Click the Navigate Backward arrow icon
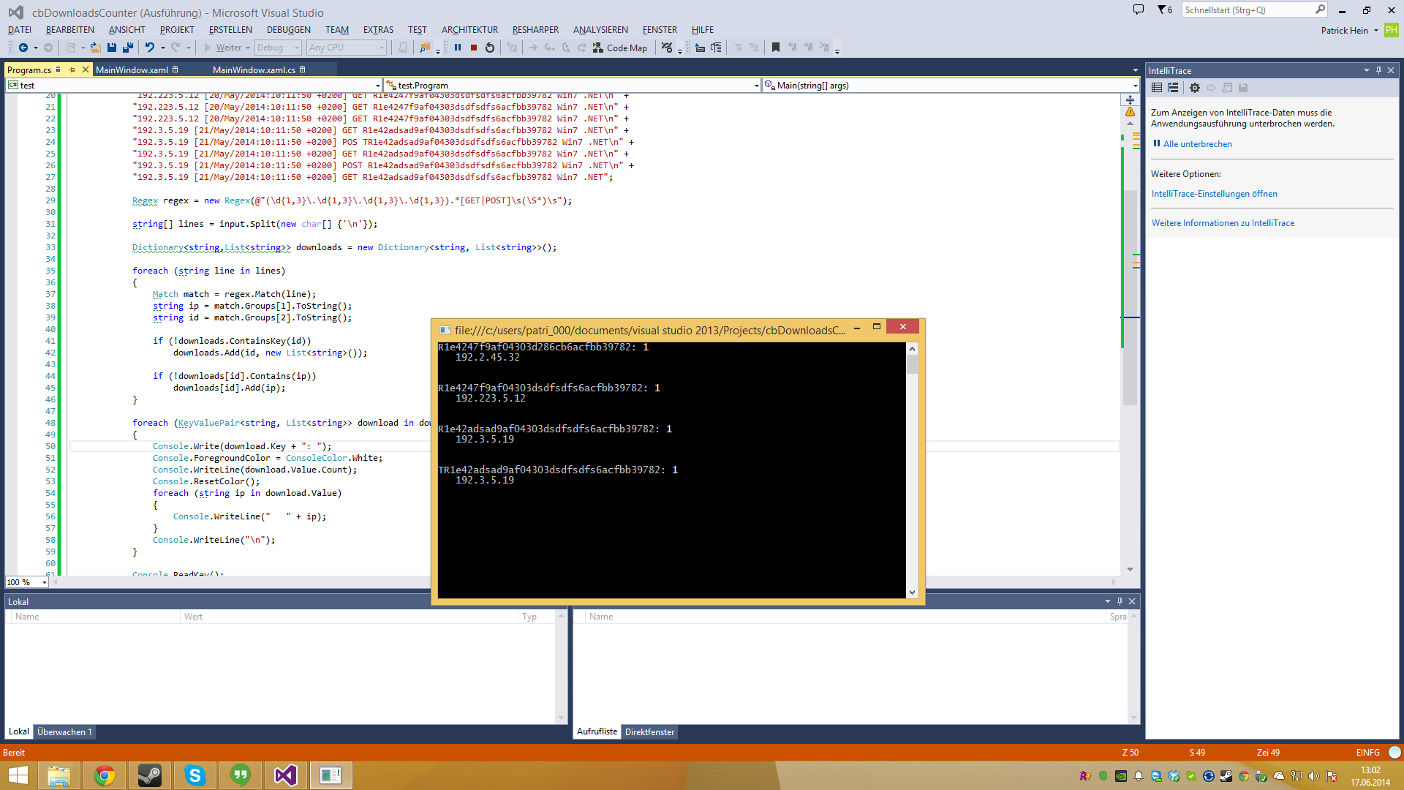This screenshot has height=790, width=1404. coord(23,48)
